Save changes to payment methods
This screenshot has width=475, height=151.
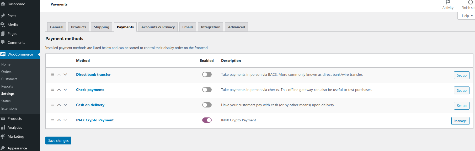click(x=58, y=141)
